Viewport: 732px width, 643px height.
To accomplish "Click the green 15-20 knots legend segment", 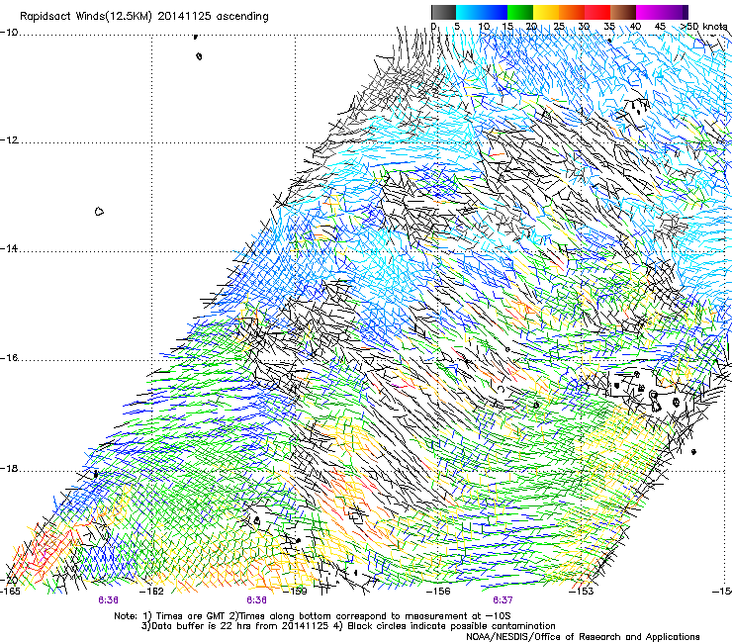I will [x=520, y=12].
